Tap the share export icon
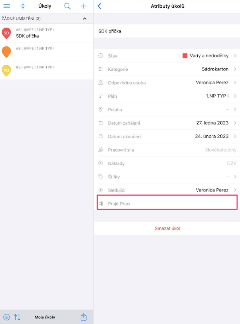The image size is (240, 324). coord(84,317)
